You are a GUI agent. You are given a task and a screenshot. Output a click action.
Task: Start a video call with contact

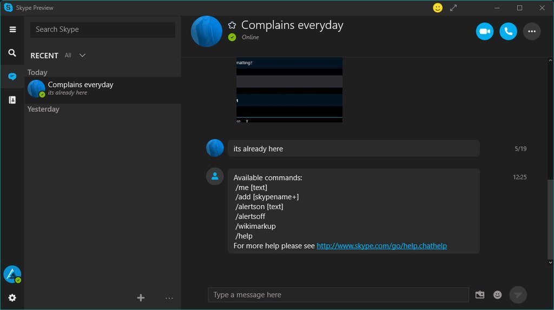[x=485, y=31]
